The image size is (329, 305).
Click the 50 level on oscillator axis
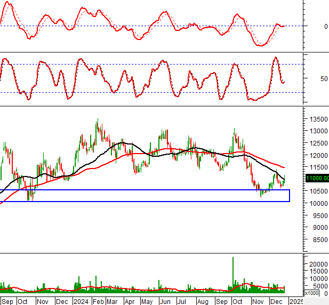[324, 78]
